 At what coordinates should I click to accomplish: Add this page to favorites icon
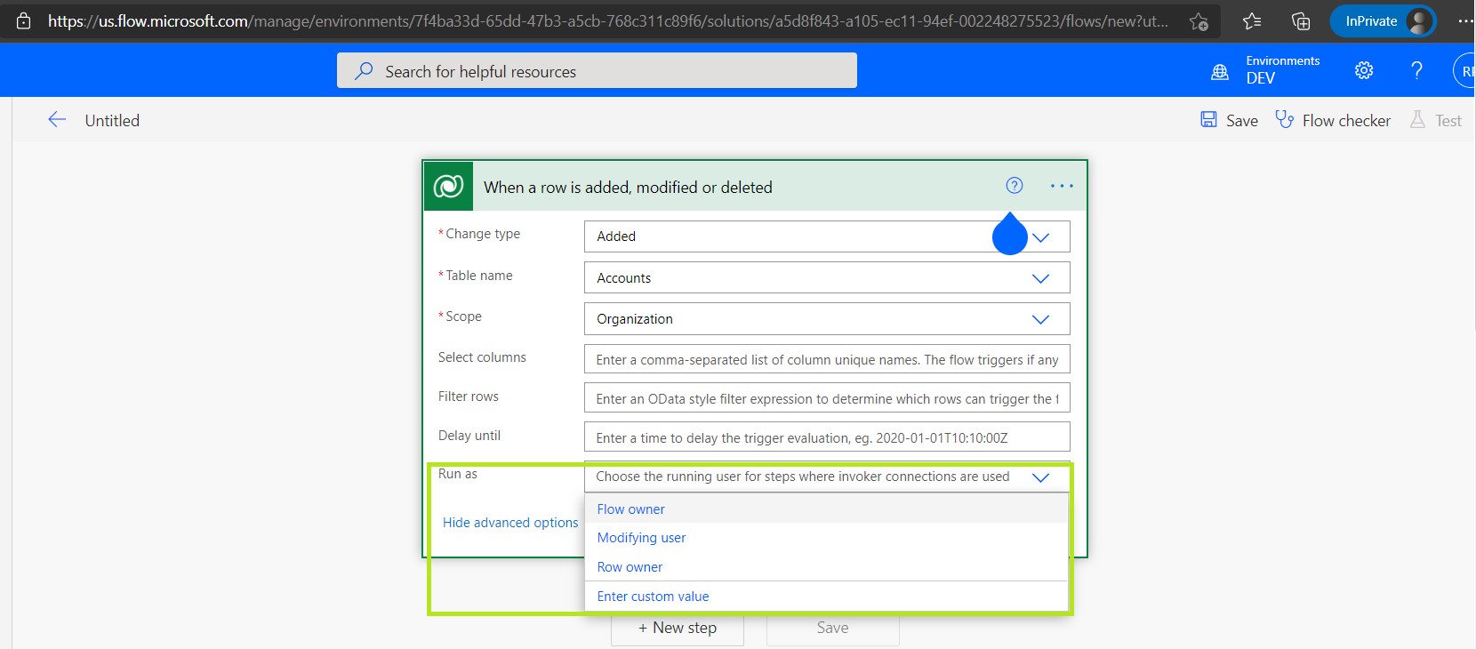(x=1199, y=21)
